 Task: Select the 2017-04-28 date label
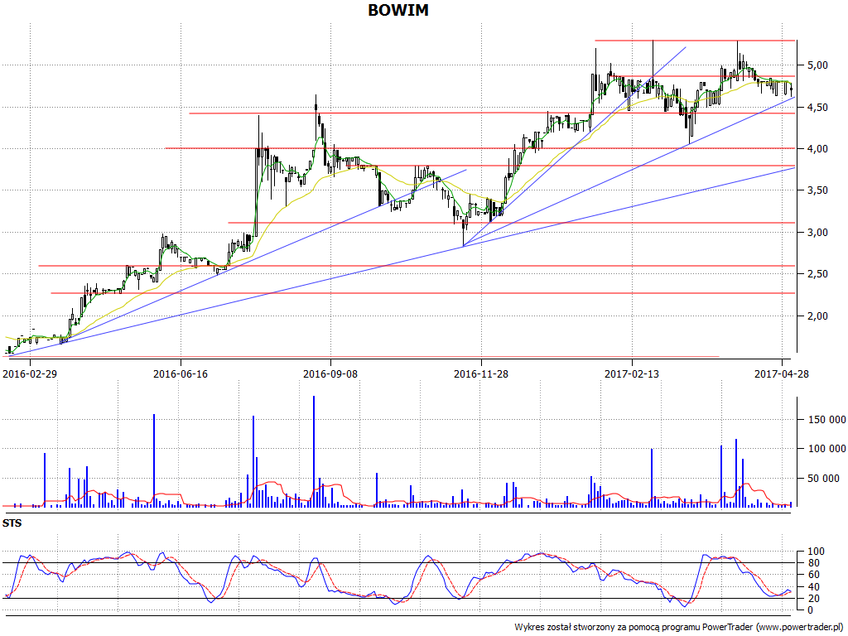pyautogui.click(x=782, y=373)
